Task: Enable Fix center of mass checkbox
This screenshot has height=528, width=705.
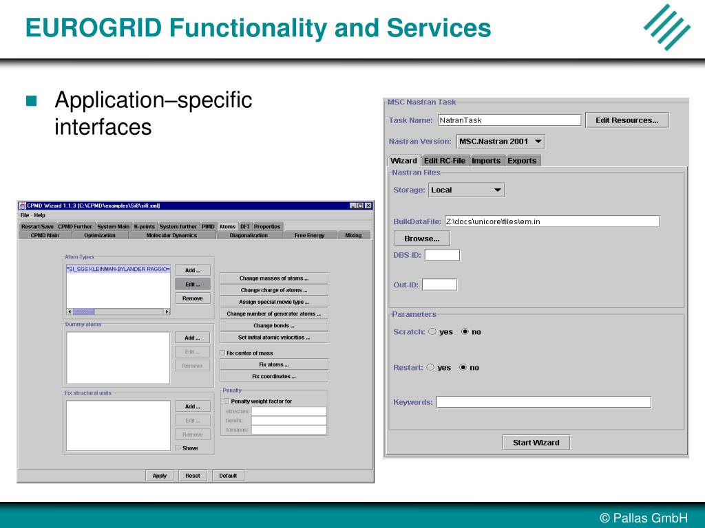Action: tap(222, 353)
